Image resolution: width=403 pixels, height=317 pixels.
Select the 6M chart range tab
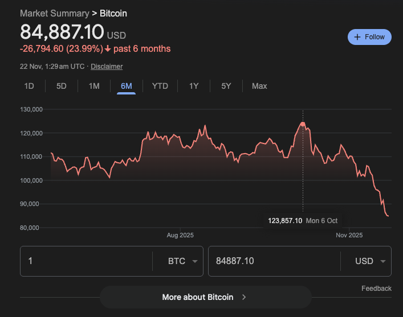coord(127,86)
